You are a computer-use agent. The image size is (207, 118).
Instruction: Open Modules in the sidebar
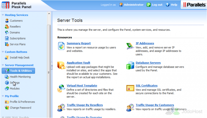click(x=15, y=89)
